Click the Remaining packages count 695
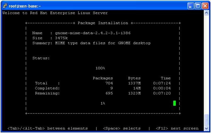Image resolution: width=211 pixels, height=133 pixels. coord(109,93)
